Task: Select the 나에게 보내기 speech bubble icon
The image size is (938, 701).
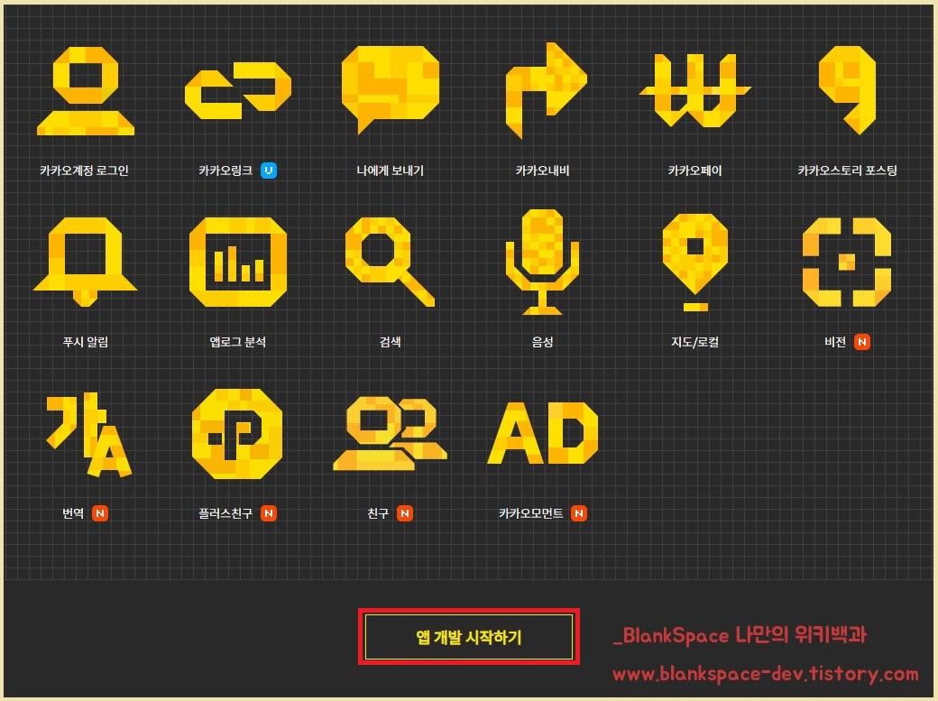Action: [390, 90]
